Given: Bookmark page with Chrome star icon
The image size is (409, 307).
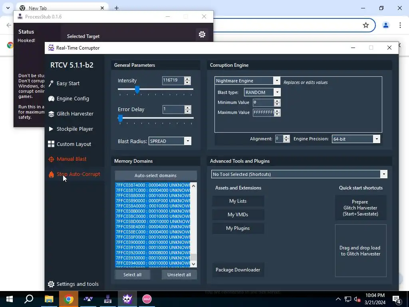Looking at the screenshot, I should 366,25.
